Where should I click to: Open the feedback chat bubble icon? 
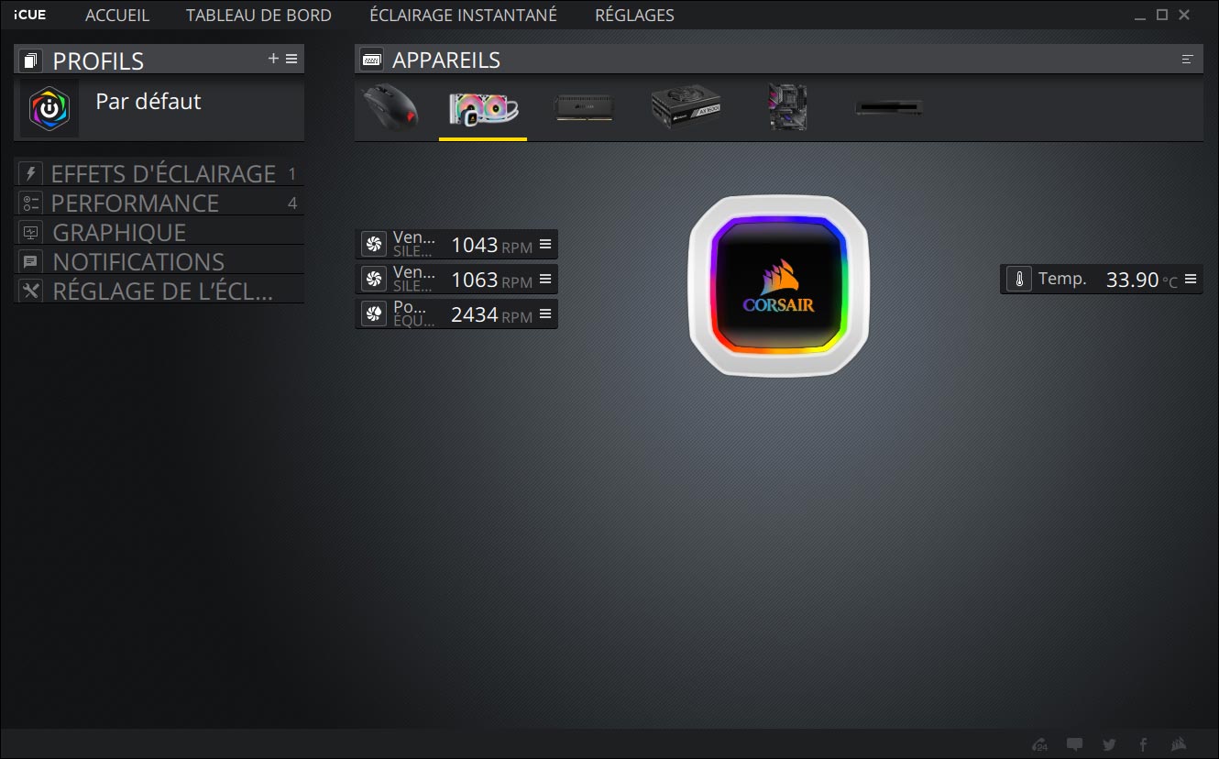(x=1075, y=744)
